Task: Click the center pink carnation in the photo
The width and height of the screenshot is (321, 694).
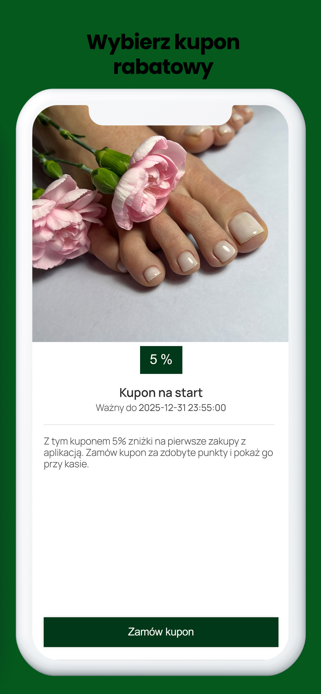Action: click(149, 182)
